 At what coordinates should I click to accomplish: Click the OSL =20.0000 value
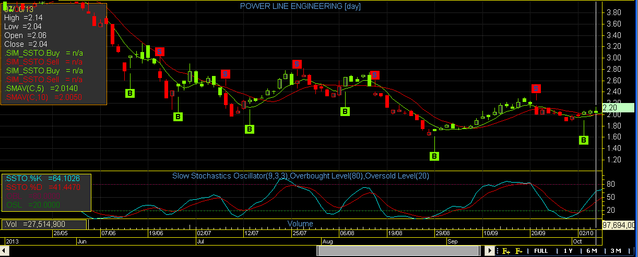31,205
